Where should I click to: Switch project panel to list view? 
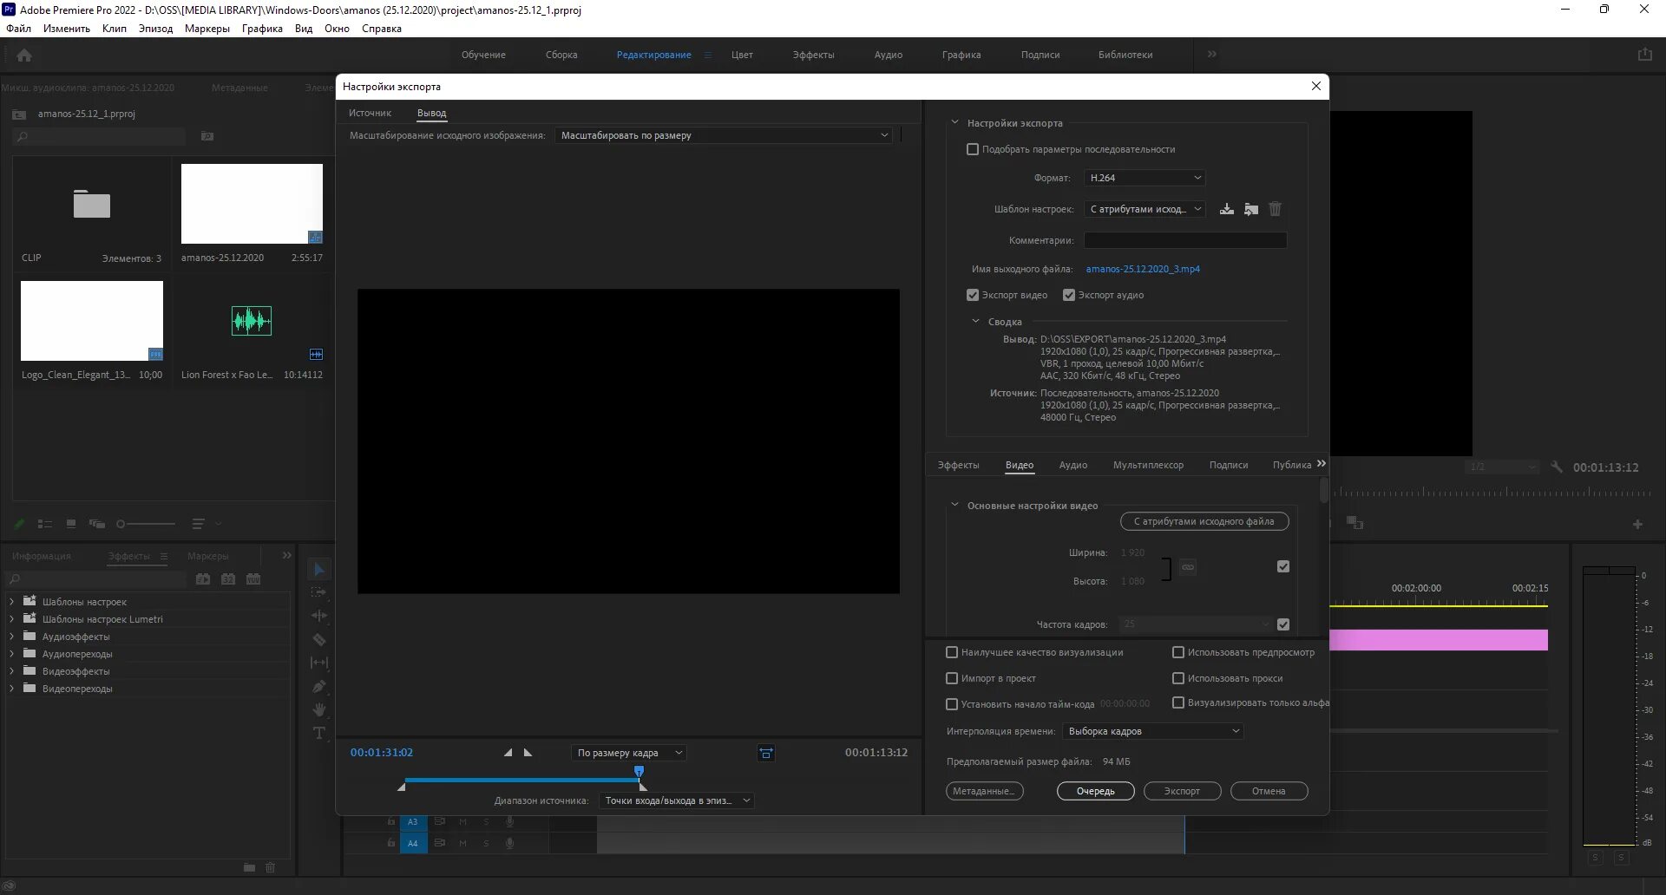44,524
